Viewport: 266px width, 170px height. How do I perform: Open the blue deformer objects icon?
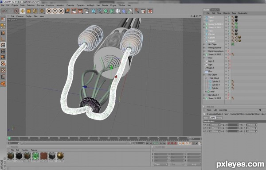(124, 11)
